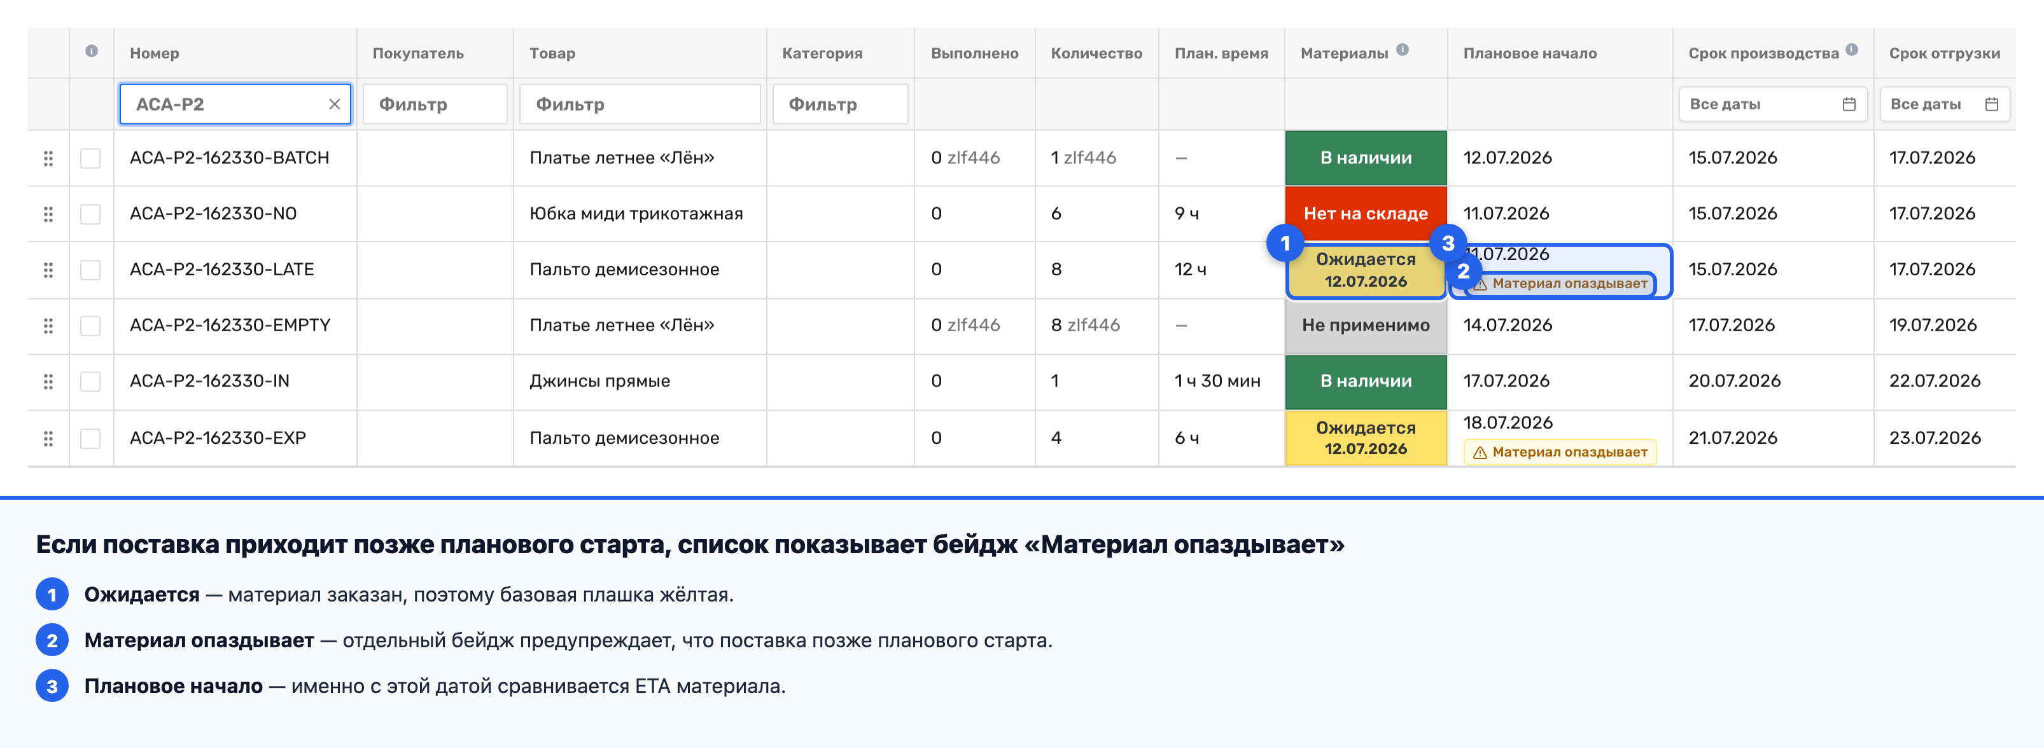The image size is (2044, 749).
Task: Click quantity 8 zlf446 in EMPTY row
Action: [1086, 325]
